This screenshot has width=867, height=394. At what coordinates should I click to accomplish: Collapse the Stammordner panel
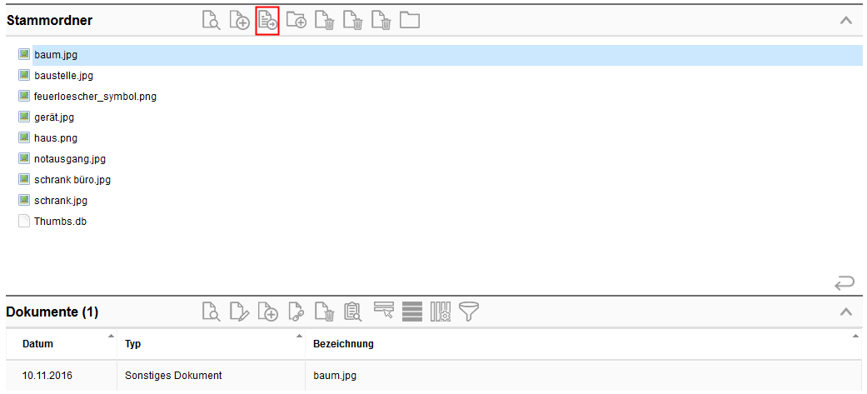click(846, 20)
